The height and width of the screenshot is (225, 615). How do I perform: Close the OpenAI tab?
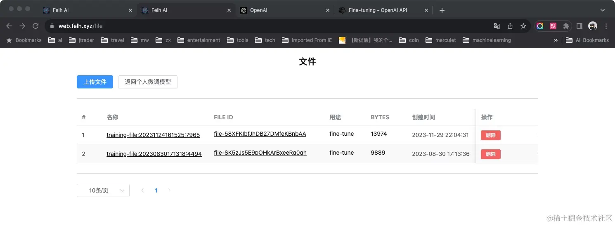[x=328, y=10]
